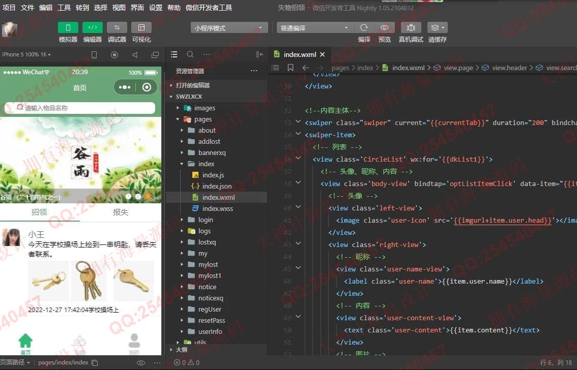Toggle the 调试器 debugger panel button
This screenshot has width=577, height=370.
(117, 27)
